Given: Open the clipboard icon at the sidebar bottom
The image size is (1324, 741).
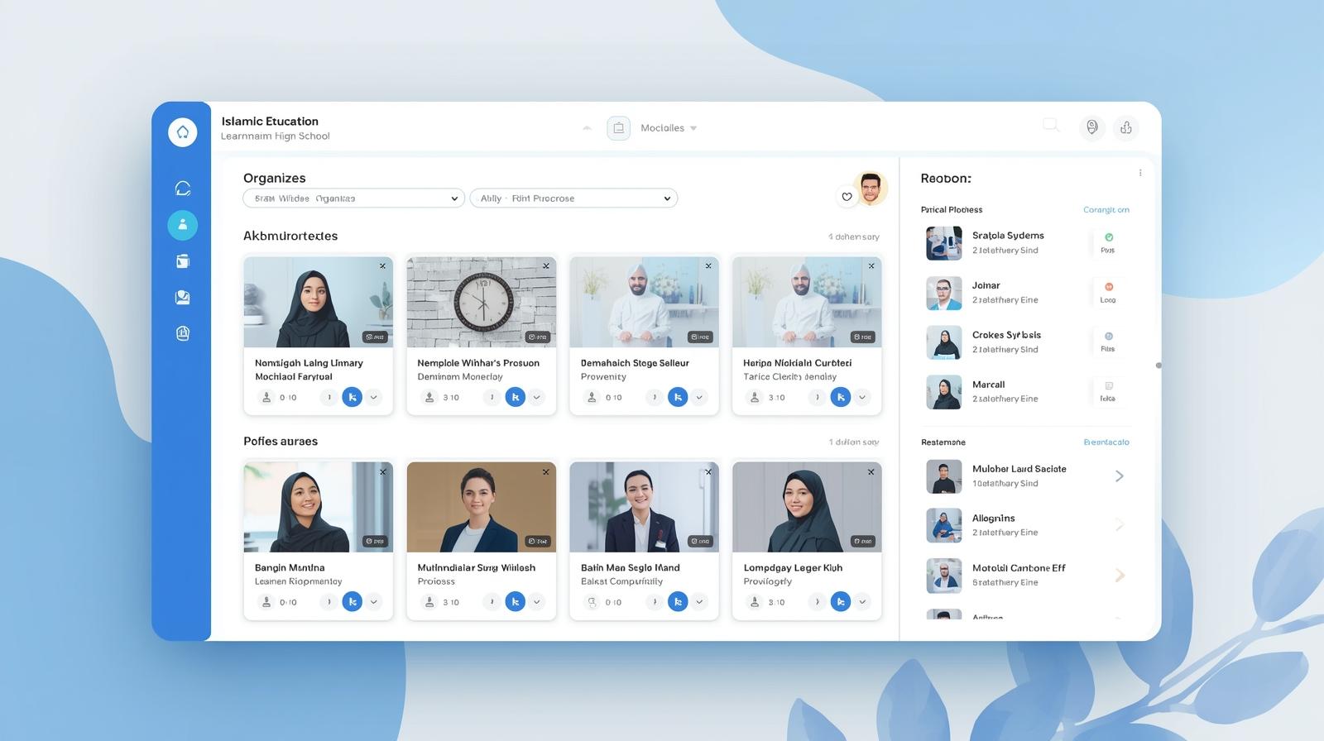Looking at the screenshot, I should [x=183, y=333].
